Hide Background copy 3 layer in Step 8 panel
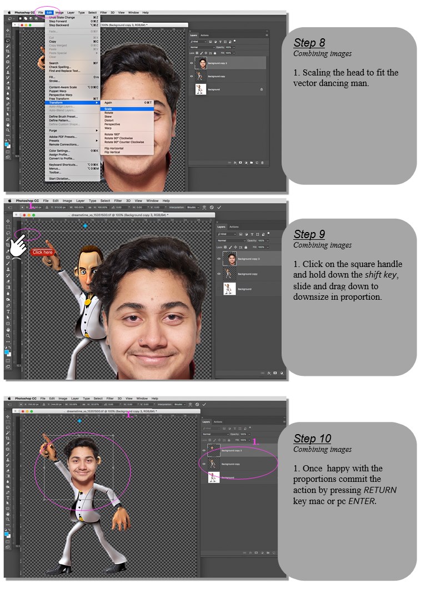421x594 pixels. point(192,63)
